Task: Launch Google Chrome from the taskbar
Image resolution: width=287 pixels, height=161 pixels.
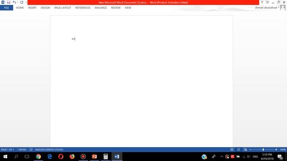Action: pos(38,157)
